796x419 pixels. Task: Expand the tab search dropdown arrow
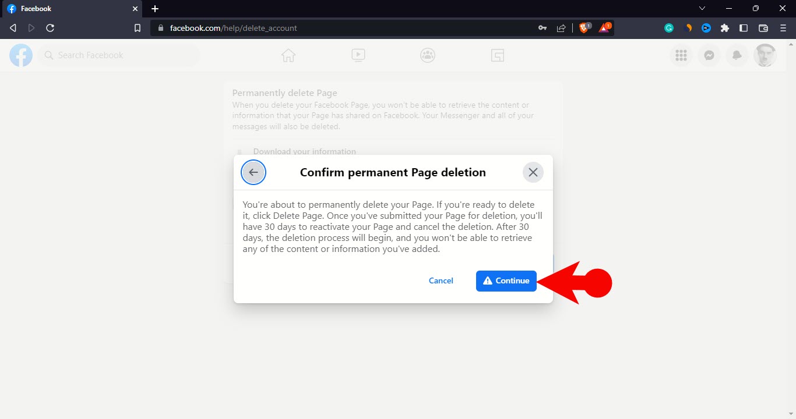tap(702, 9)
